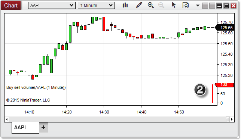Click the scrollbar left arrow
241x140 pixels.
(7, 119)
